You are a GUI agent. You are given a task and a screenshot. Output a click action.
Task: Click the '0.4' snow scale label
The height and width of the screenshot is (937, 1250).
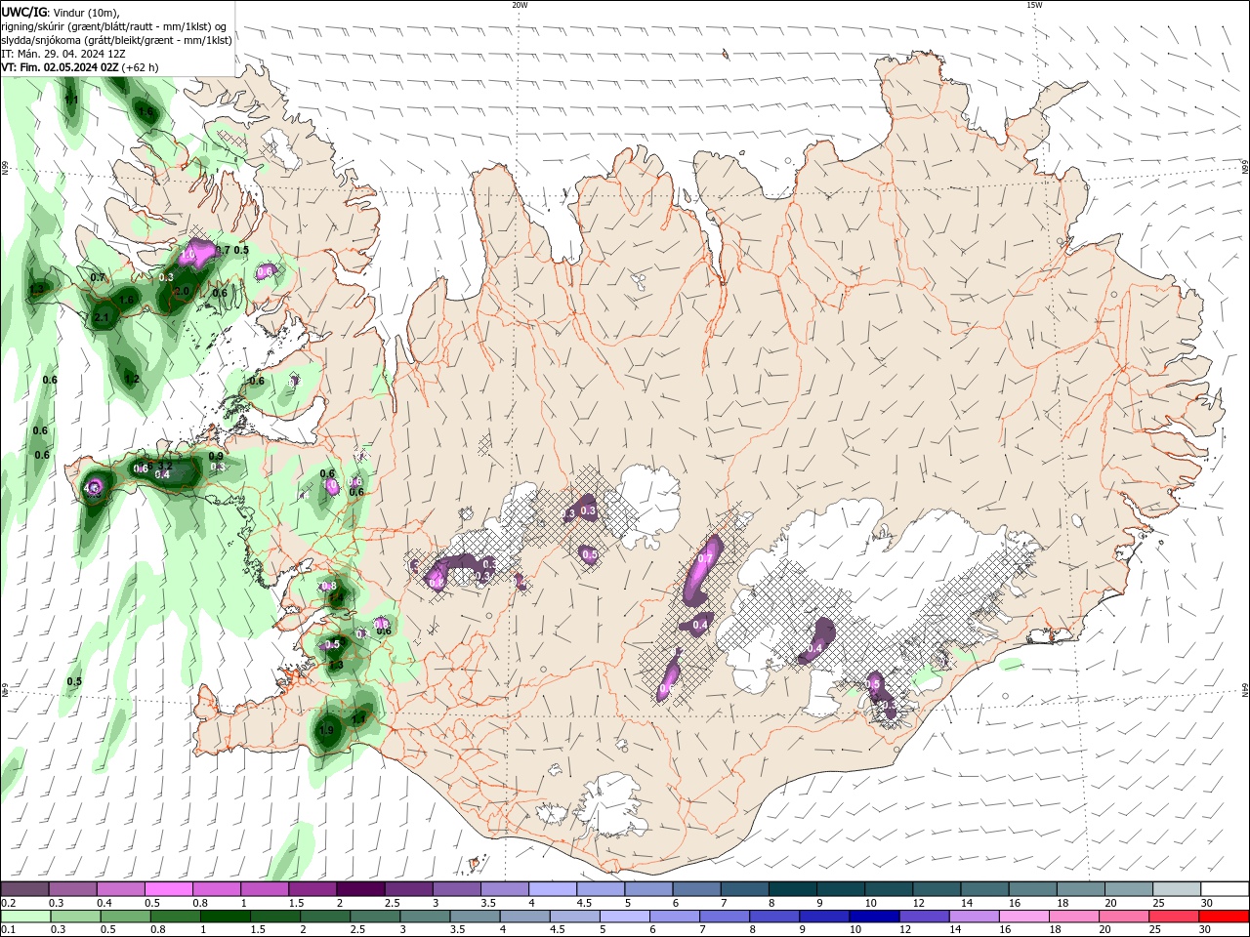(x=104, y=904)
